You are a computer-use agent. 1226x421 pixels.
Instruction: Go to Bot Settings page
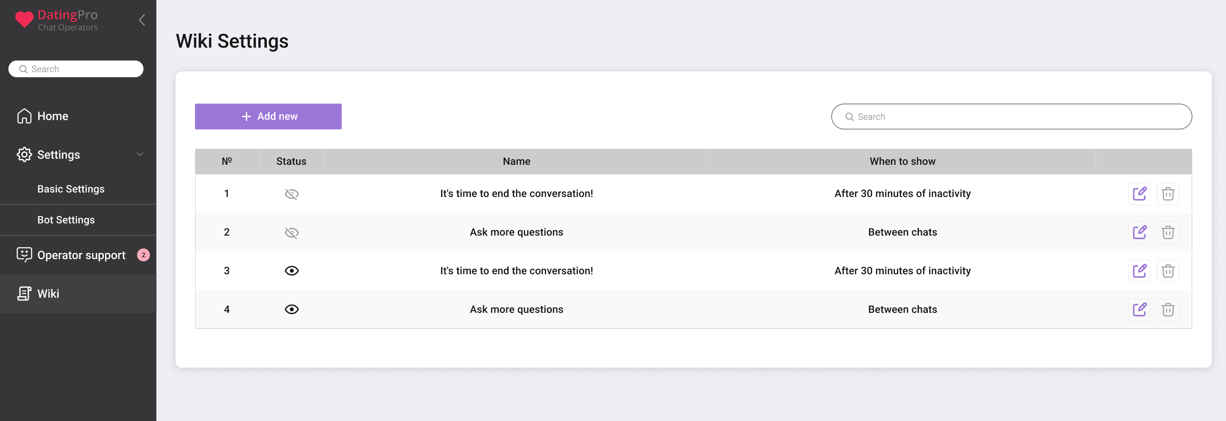[x=66, y=220]
